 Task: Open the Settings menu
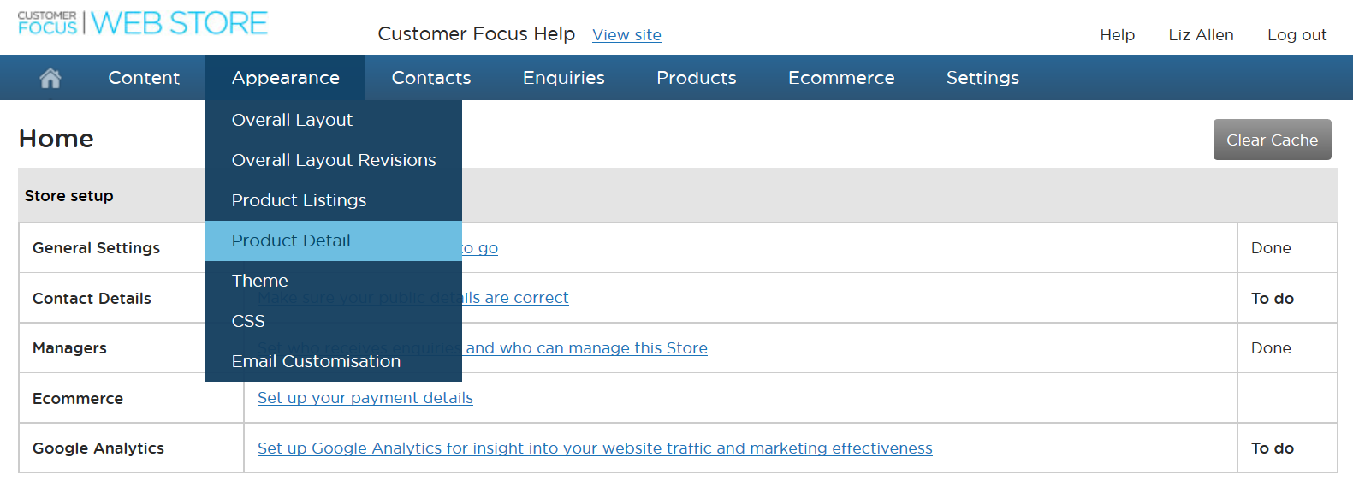pos(982,78)
